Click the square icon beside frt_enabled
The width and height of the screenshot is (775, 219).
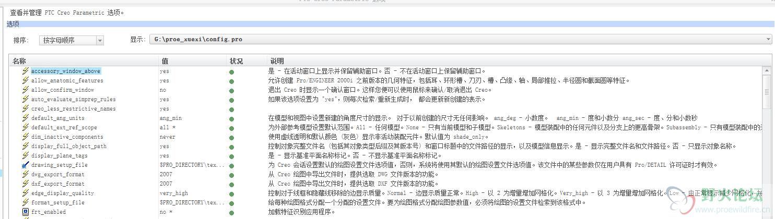25,212
